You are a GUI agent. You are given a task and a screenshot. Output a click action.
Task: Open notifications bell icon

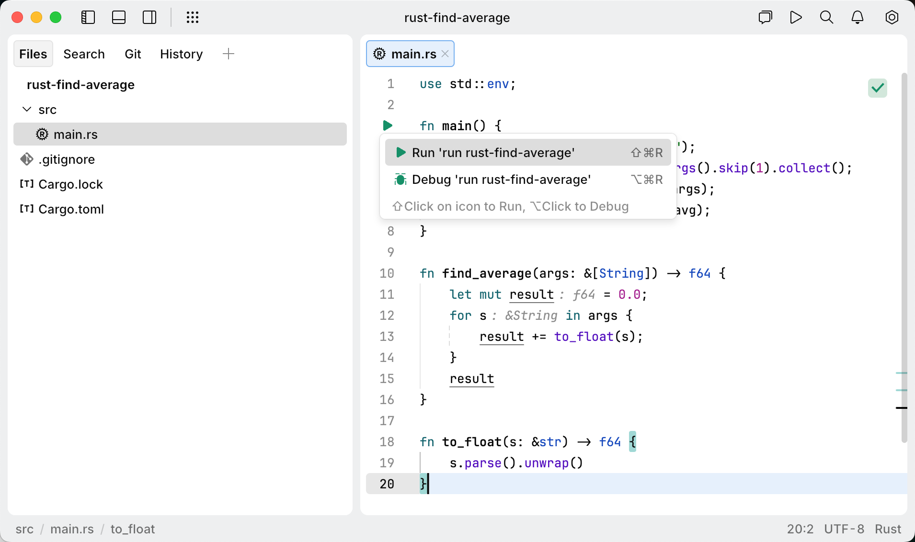click(857, 18)
